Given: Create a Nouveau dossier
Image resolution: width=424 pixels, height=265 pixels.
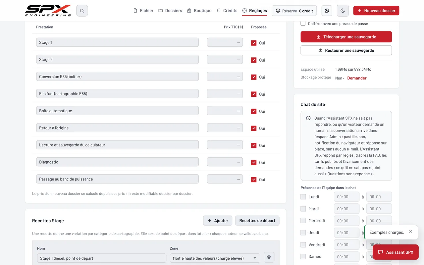Looking at the screenshot, I should pyautogui.click(x=376, y=11).
